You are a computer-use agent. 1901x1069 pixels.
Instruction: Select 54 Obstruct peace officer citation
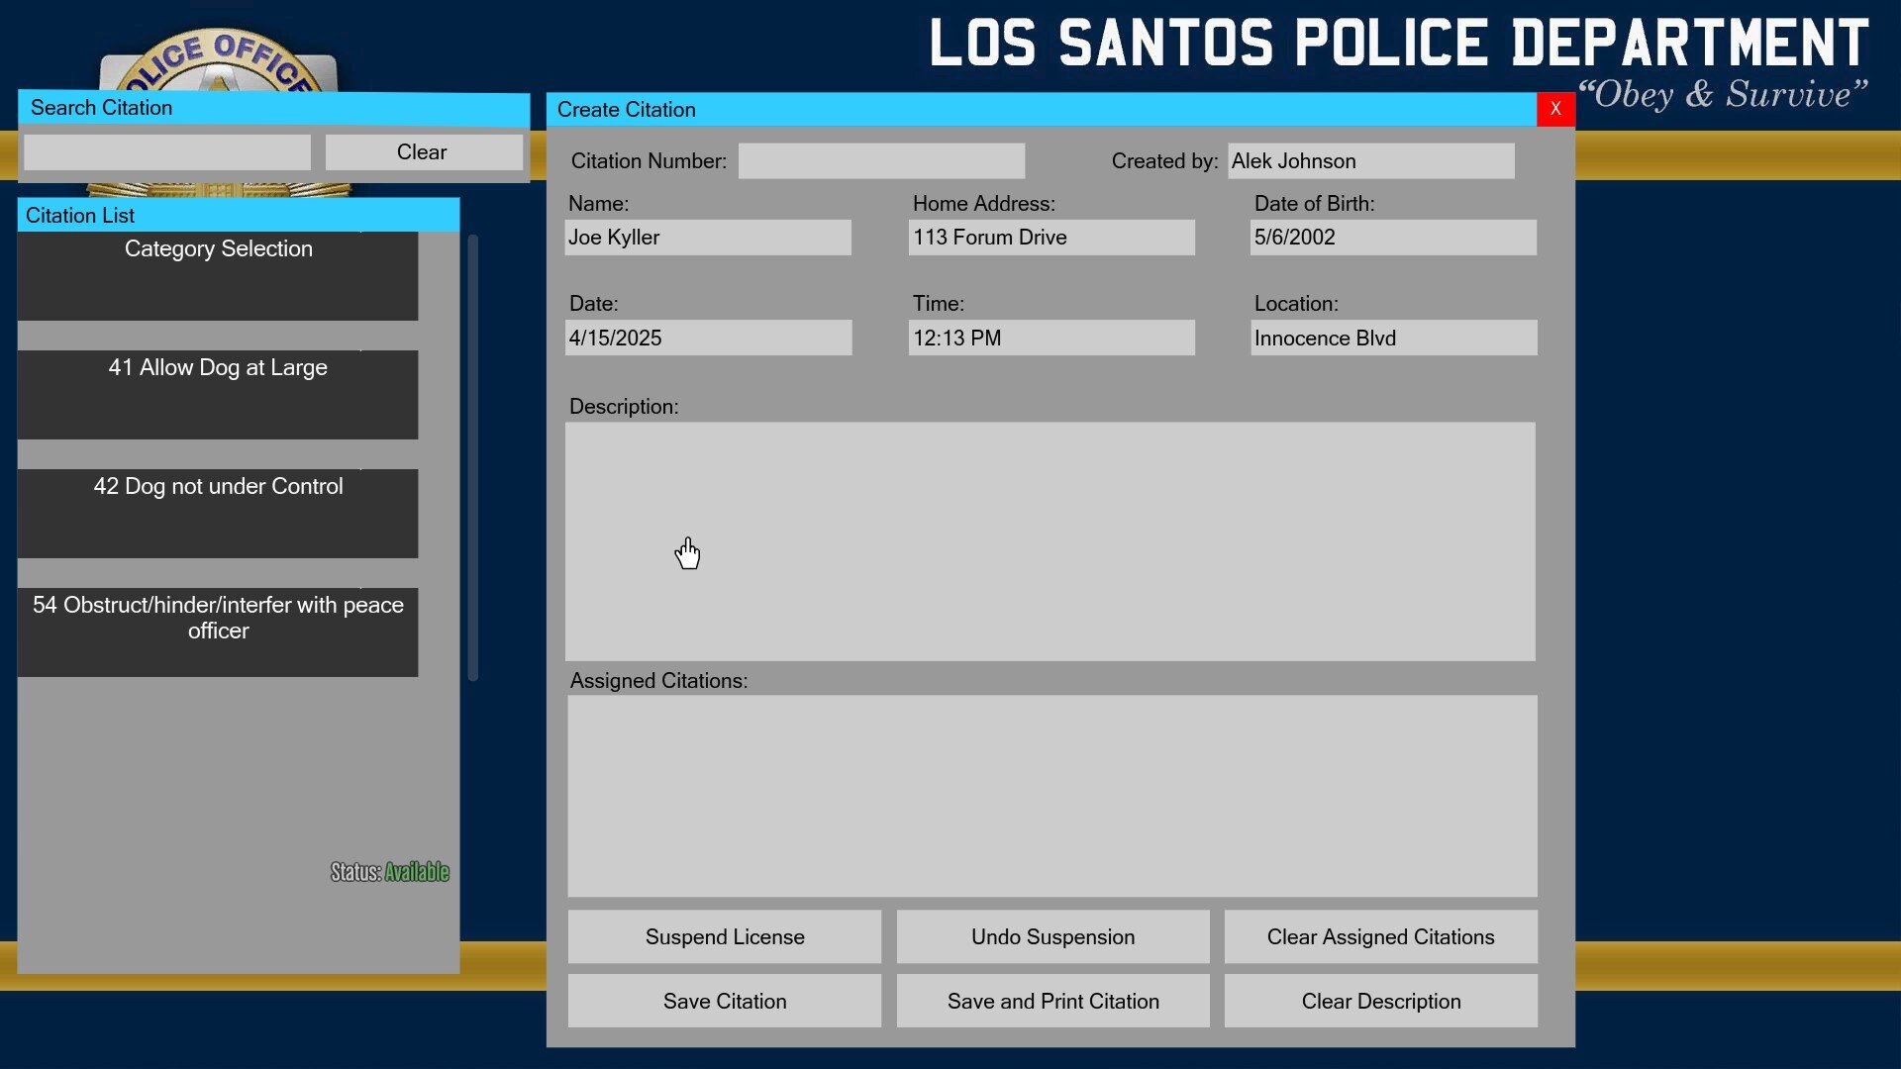tap(218, 632)
